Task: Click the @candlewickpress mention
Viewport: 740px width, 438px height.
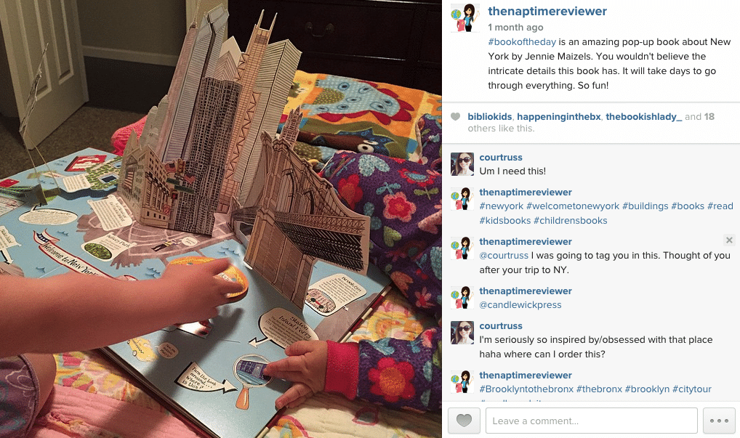Action: coord(520,305)
